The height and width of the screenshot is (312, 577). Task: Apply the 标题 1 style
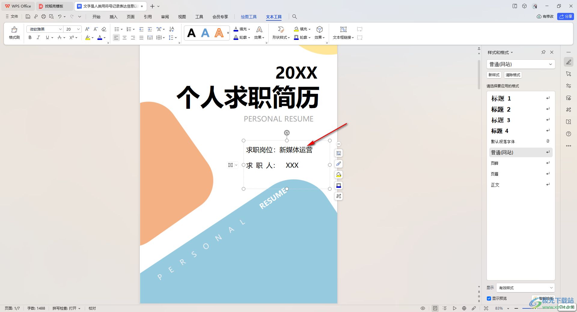pos(521,98)
